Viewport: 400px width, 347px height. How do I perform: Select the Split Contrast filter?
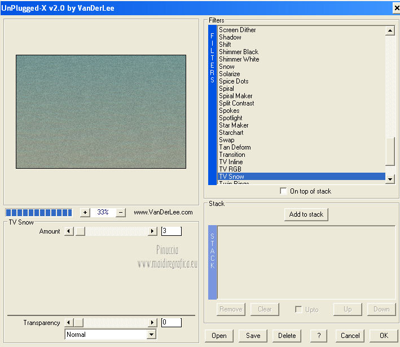(x=301, y=103)
